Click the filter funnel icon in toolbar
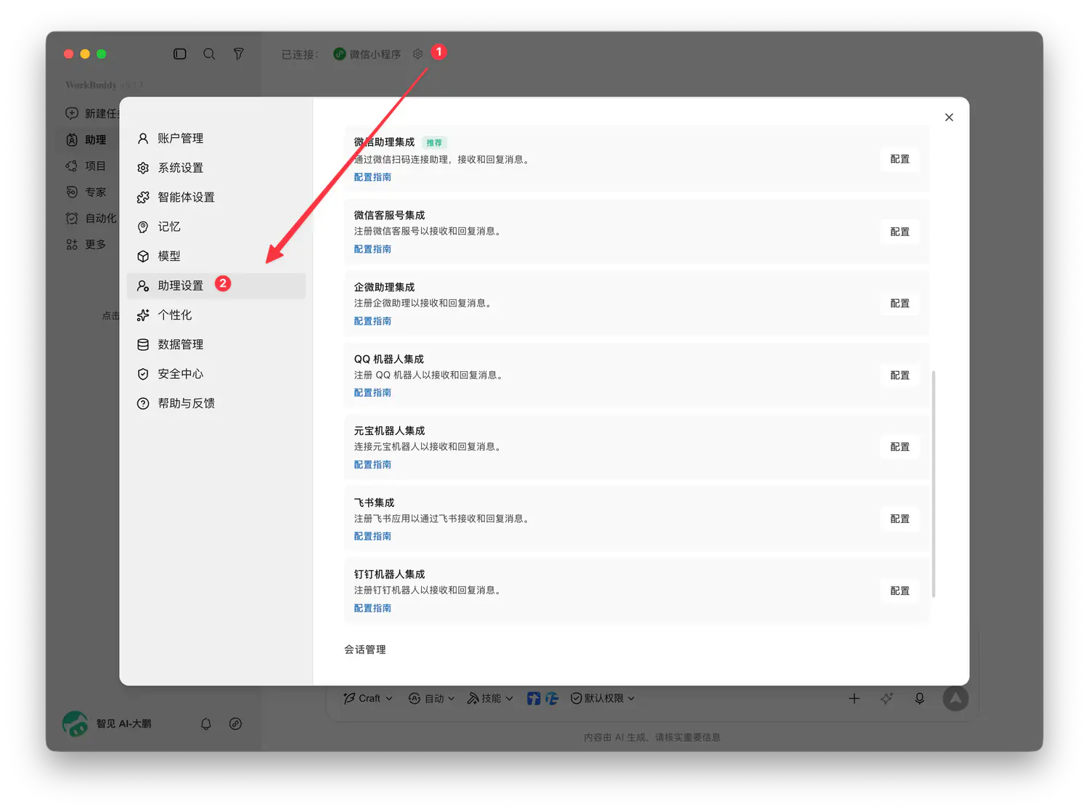 click(238, 54)
